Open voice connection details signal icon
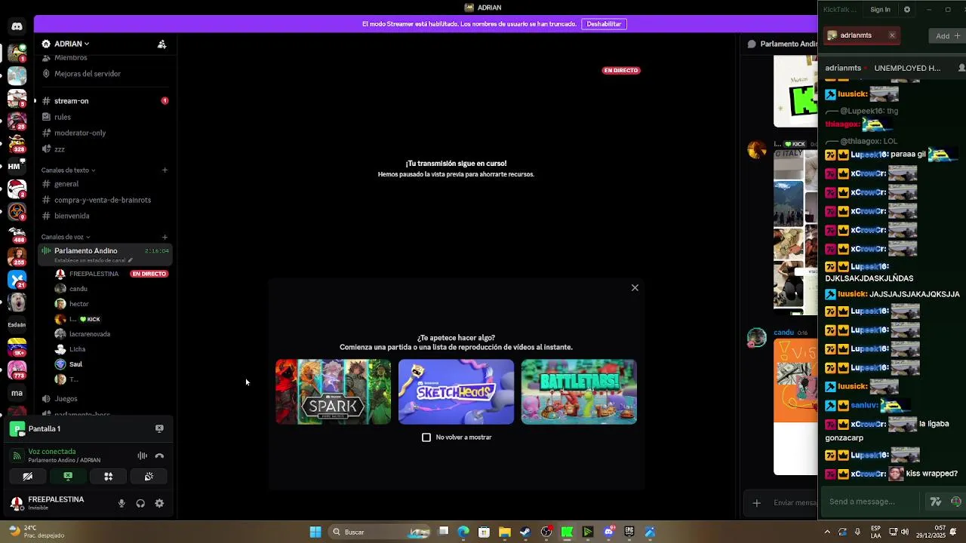 pos(17,456)
